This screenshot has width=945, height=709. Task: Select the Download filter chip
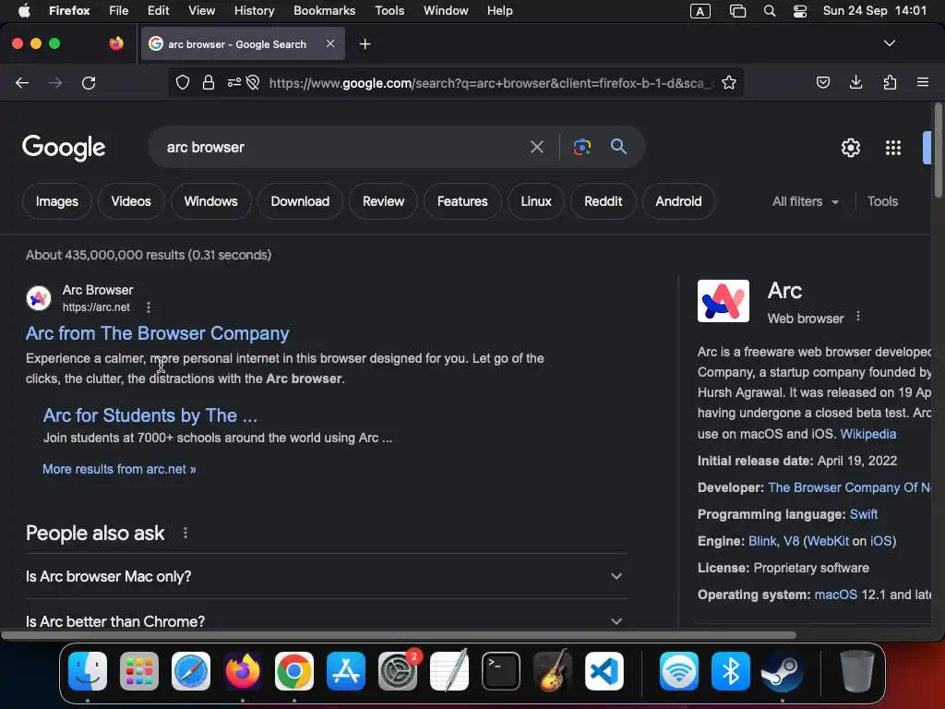(300, 201)
